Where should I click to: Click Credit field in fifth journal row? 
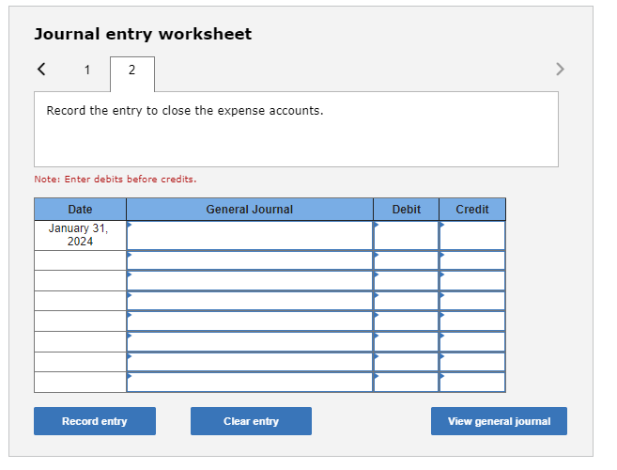pyautogui.click(x=472, y=321)
